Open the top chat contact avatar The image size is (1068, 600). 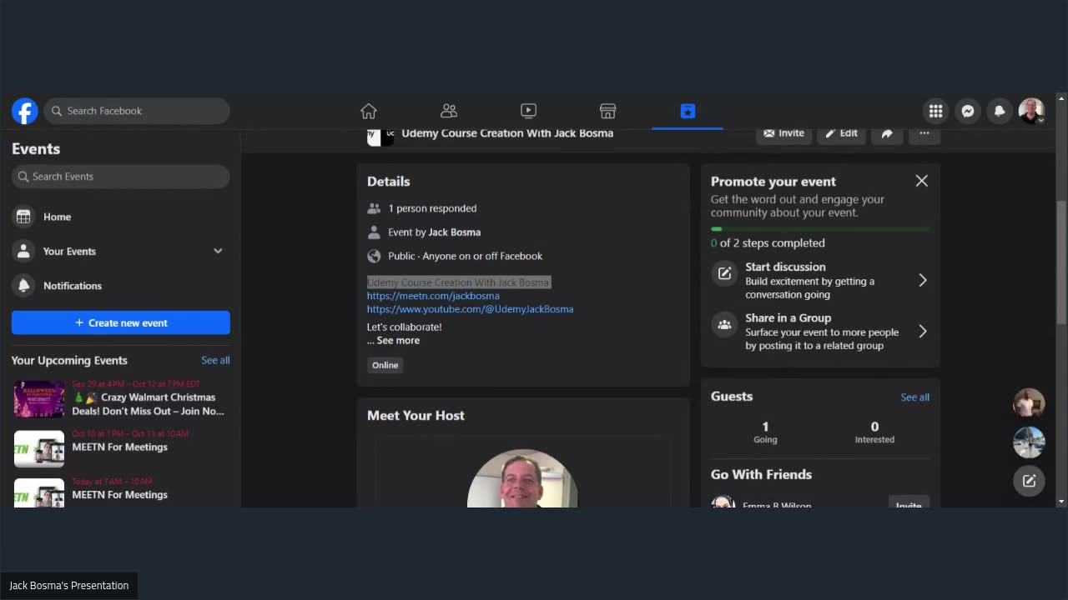(x=1029, y=403)
